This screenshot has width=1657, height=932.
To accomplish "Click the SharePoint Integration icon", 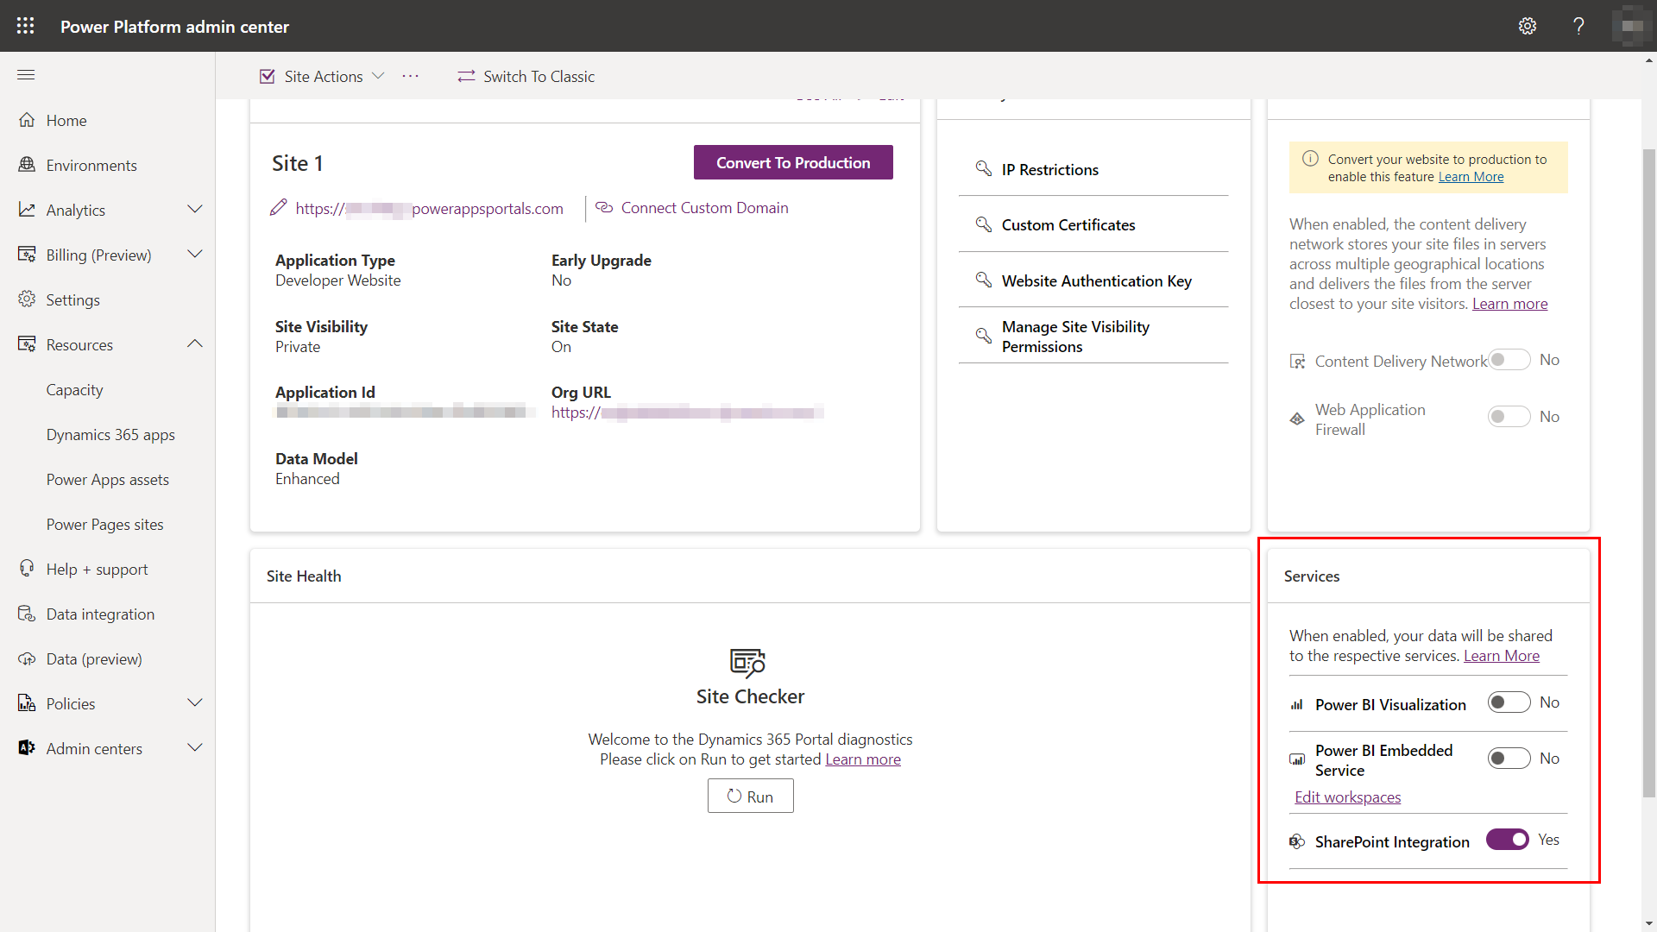I will (1296, 840).
